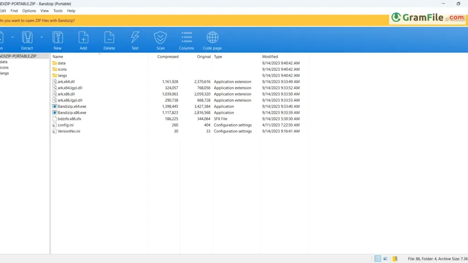This screenshot has height=263, width=468.
Task: Select the ark.x64.dll file icon
Action: click(x=55, y=81)
